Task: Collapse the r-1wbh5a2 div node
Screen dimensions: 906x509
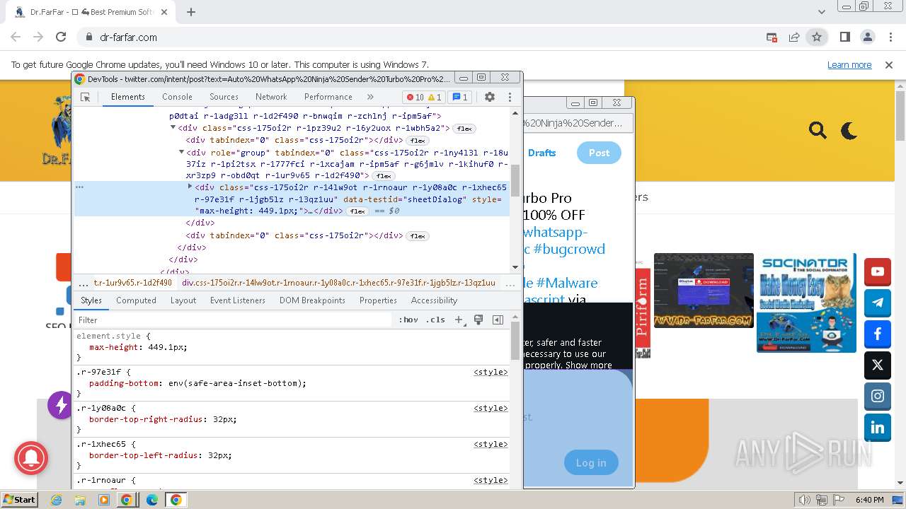Action: [x=173, y=128]
